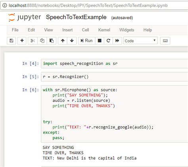Move selected cell down arrow
188x167 pixels.
72,41
